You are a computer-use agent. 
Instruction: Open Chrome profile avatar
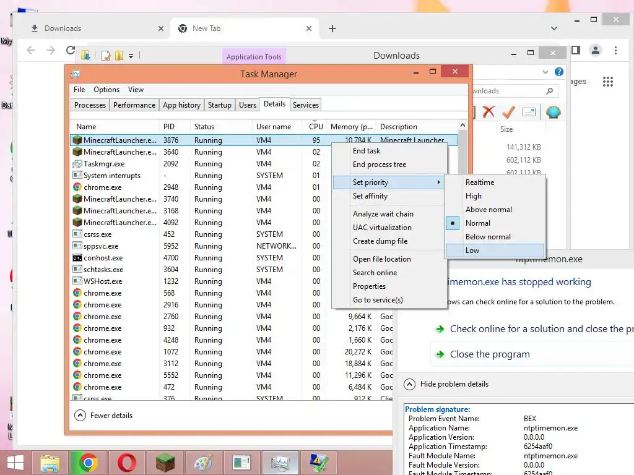(x=595, y=51)
